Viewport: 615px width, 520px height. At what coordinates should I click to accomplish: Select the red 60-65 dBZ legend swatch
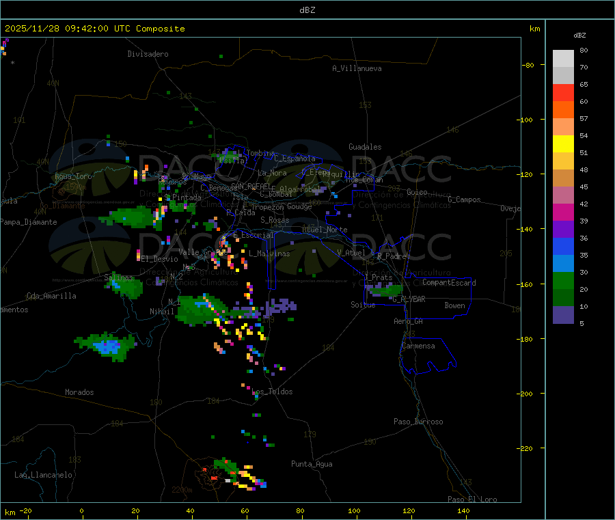563,92
